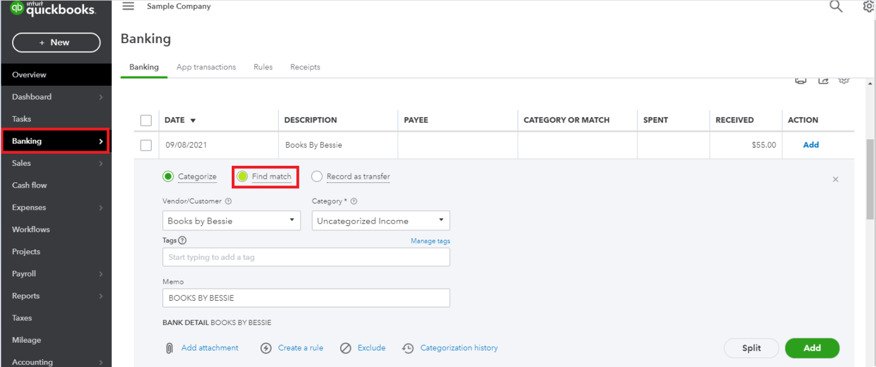Image resolution: width=876 pixels, height=367 pixels.
Task: Click the QuickBooks logo
Action: click(53, 9)
